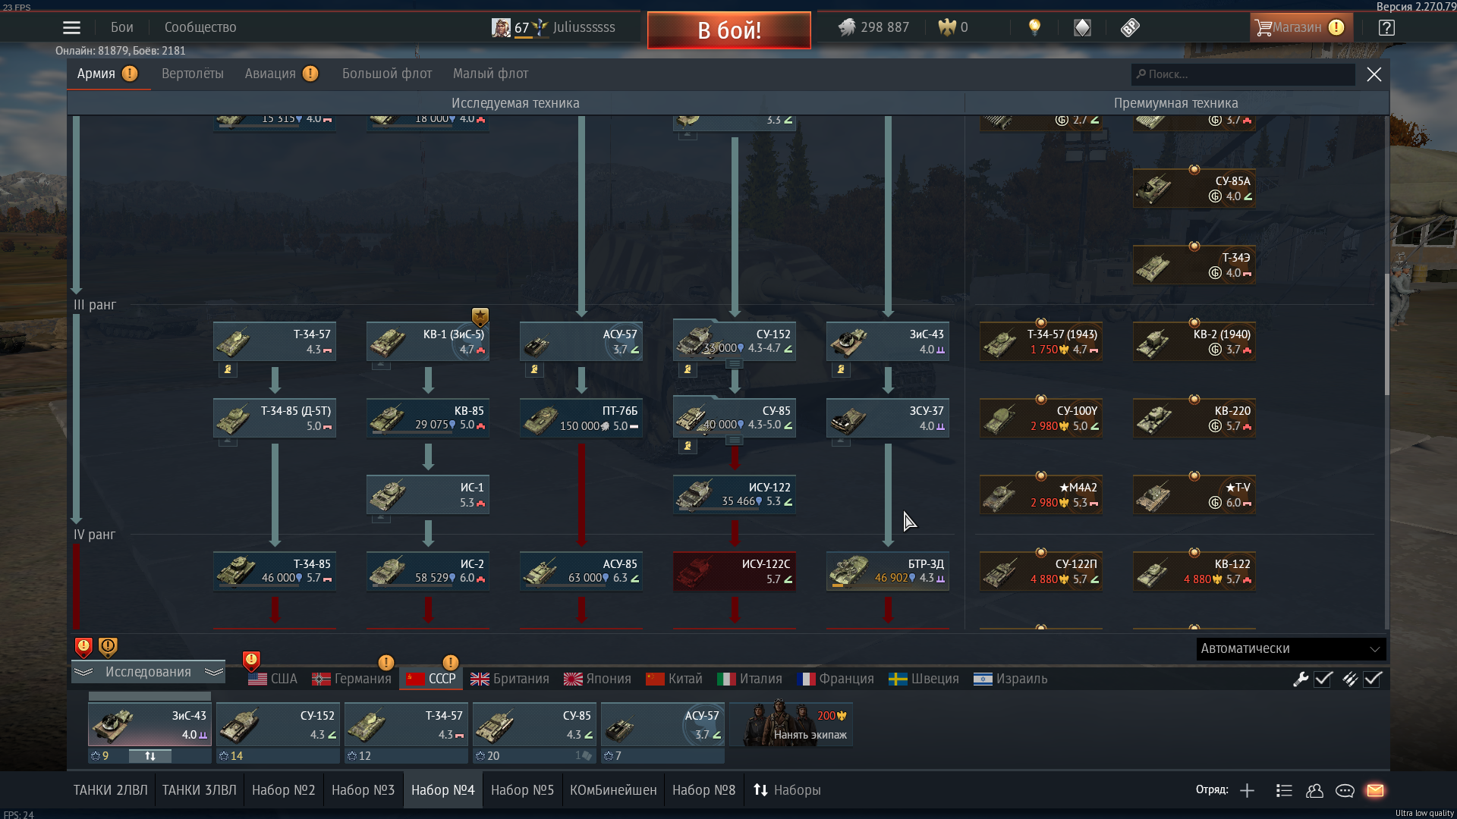Click the research tree vertical scrollbar

[x=1387, y=334]
